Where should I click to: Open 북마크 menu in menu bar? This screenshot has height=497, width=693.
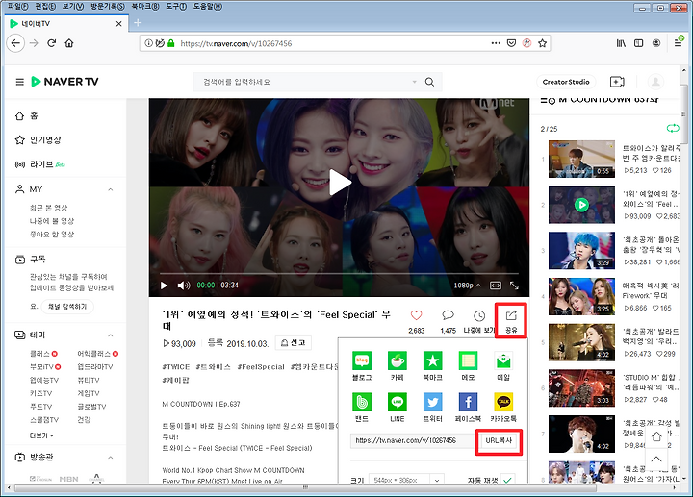tap(145, 6)
